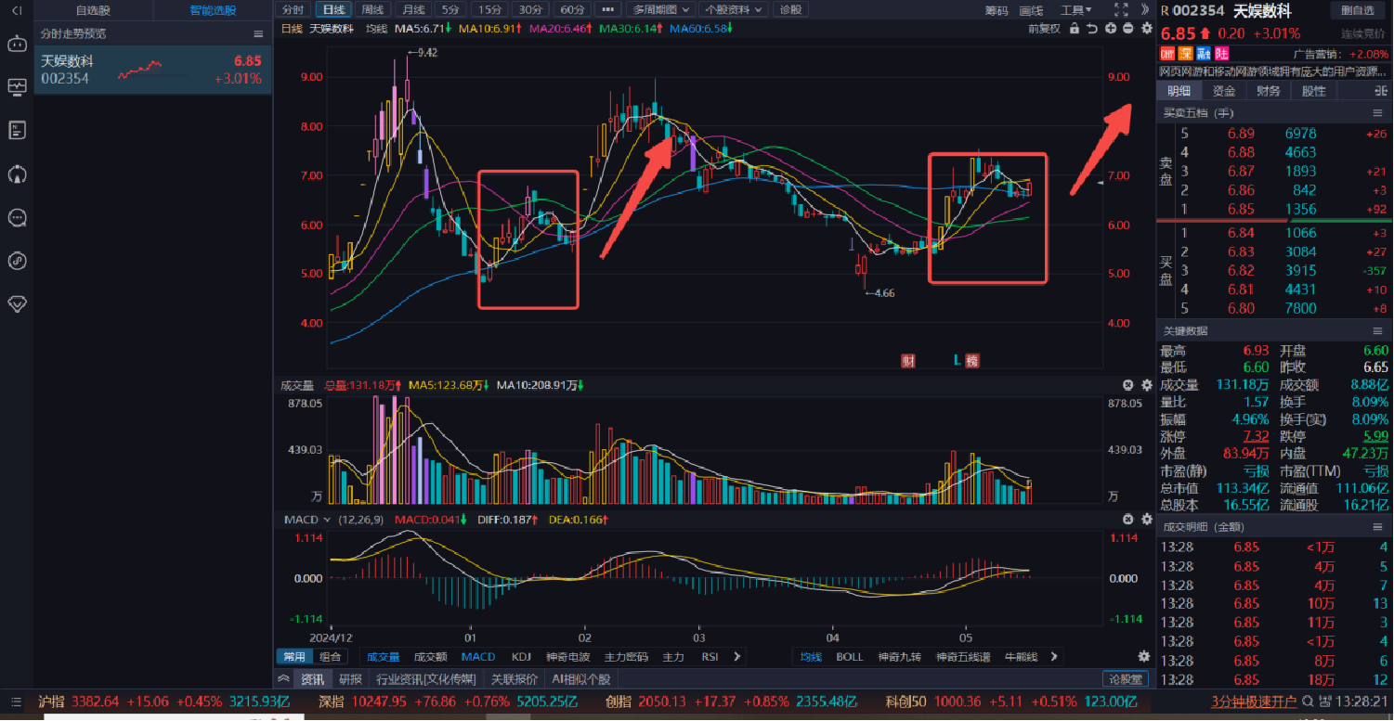Open the key data section menu icon
The height and width of the screenshot is (721, 1394).
point(1377,331)
